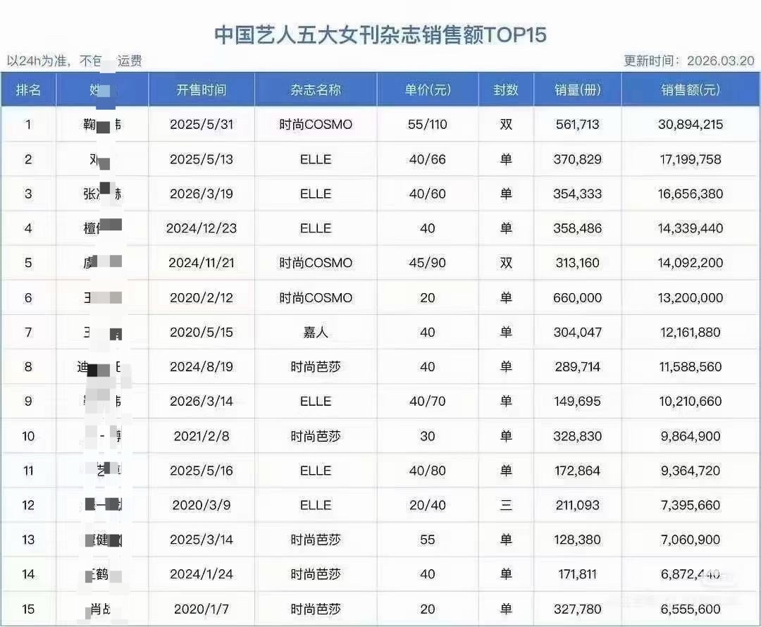761x627 pixels.
Task: Click sale date 2026/3/14
Action: pyautogui.click(x=202, y=401)
